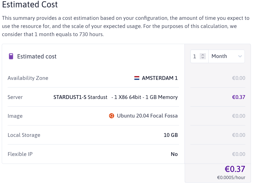Click the Flexible IP row
This screenshot has height=187, width=254.
[20, 154]
